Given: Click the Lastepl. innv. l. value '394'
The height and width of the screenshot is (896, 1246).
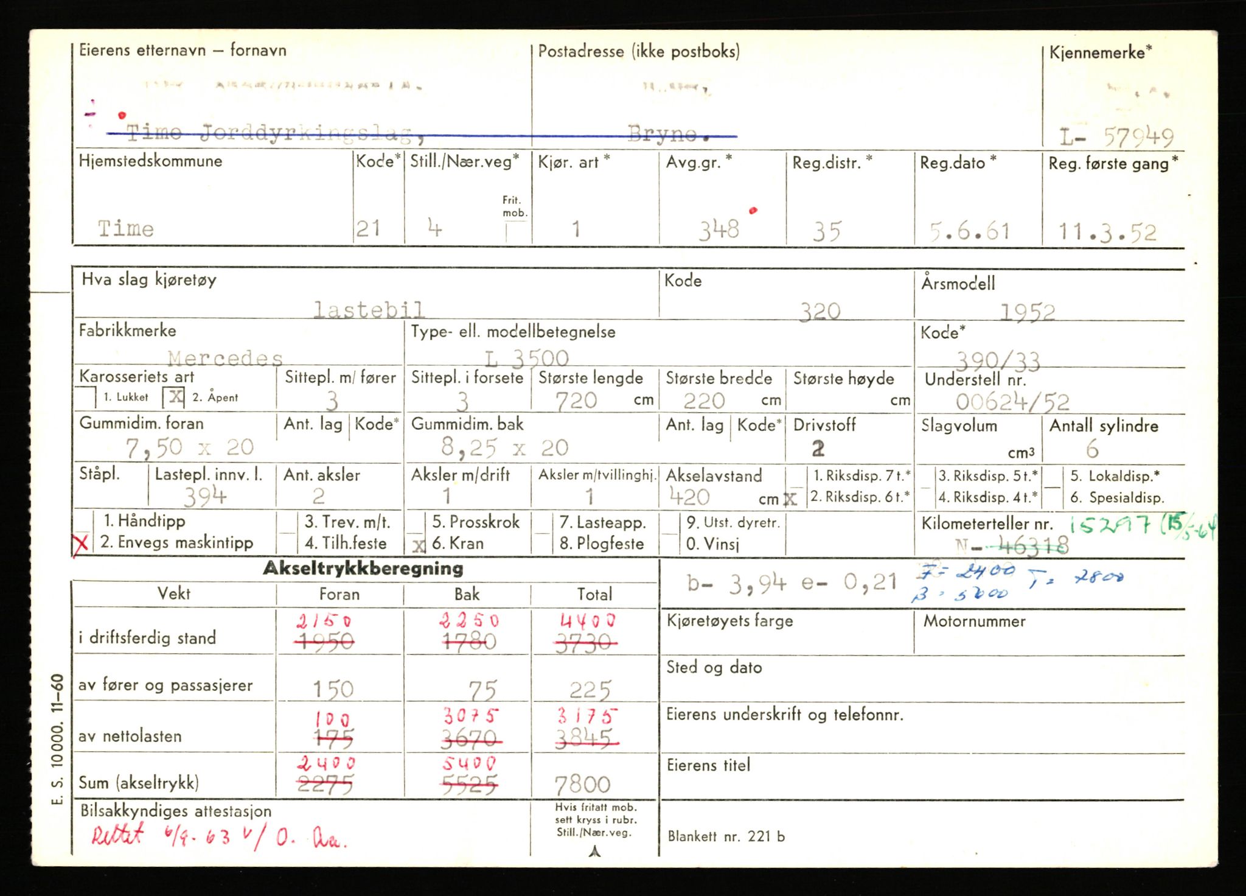Looking at the screenshot, I should tap(205, 497).
